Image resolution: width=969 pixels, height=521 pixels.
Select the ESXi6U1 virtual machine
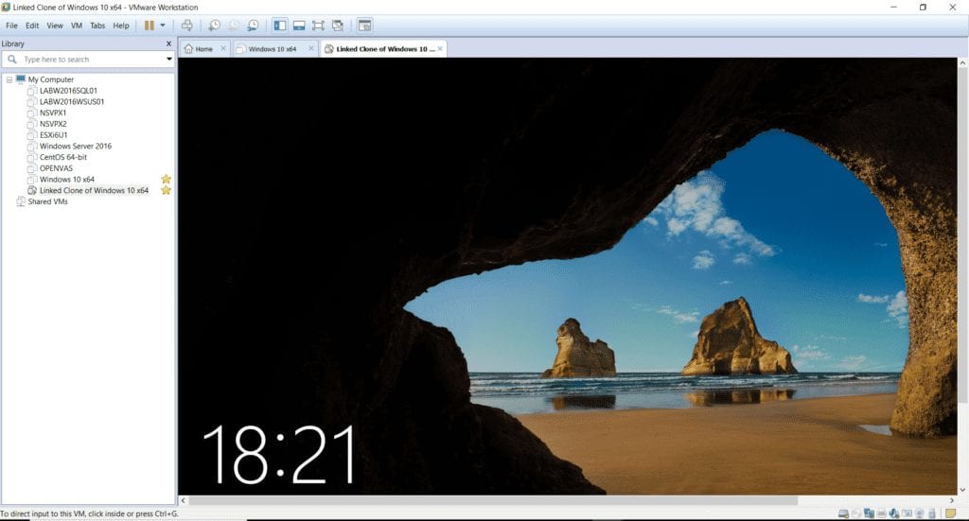[x=54, y=135]
